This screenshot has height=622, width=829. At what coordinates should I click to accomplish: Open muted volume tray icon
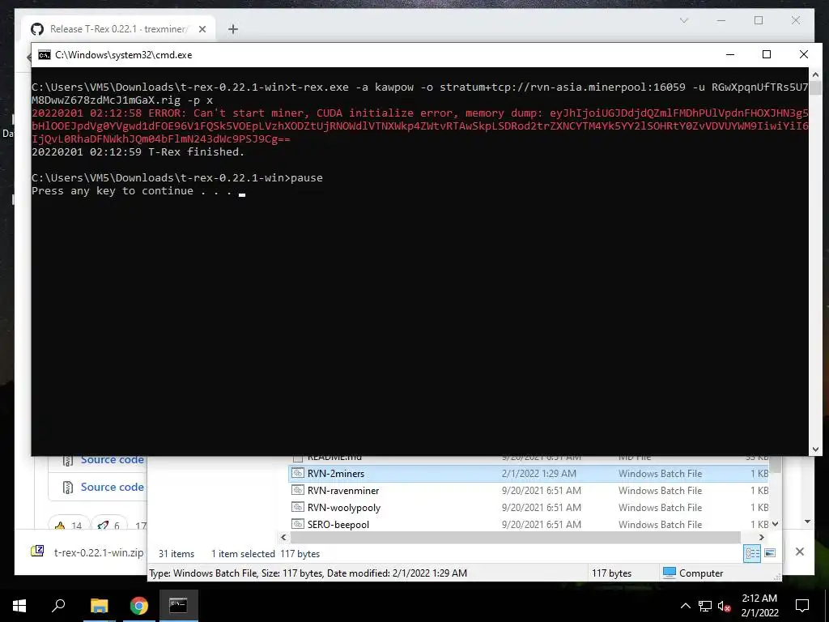[725, 606]
